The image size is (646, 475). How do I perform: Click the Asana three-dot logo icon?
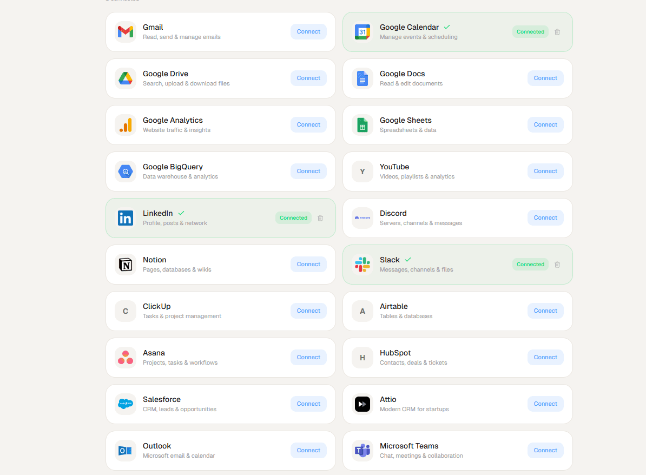(x=126, y=358)
